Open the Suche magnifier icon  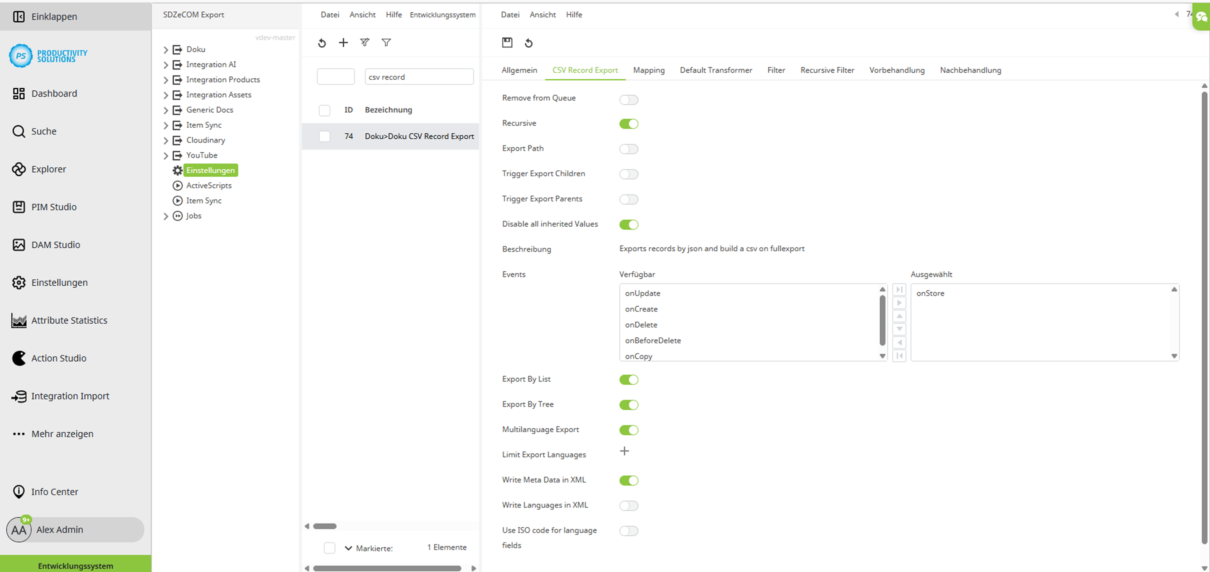(x=19, y=131)
